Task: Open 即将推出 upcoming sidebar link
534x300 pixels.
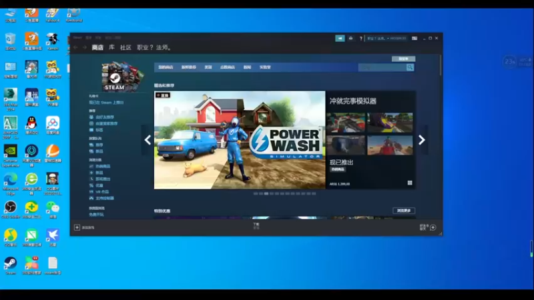Action: coord(103,179)
